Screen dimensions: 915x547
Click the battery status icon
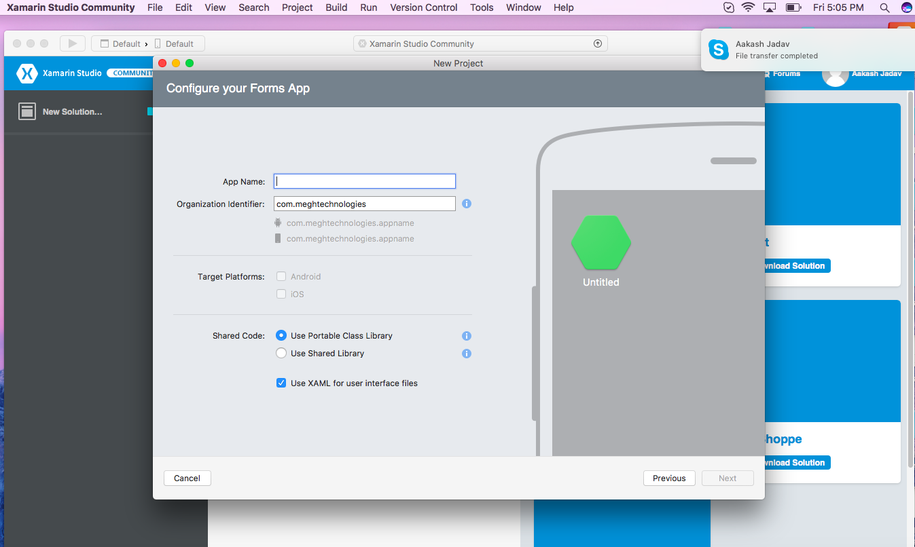click(x=793, y=7)
